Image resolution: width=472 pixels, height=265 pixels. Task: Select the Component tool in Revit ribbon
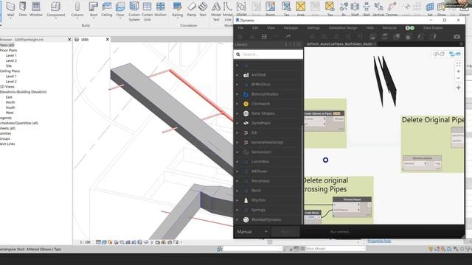[x=56, y=9]
